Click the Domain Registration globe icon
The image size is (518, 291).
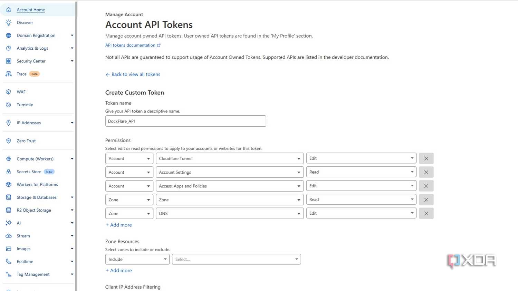(9, 35)
